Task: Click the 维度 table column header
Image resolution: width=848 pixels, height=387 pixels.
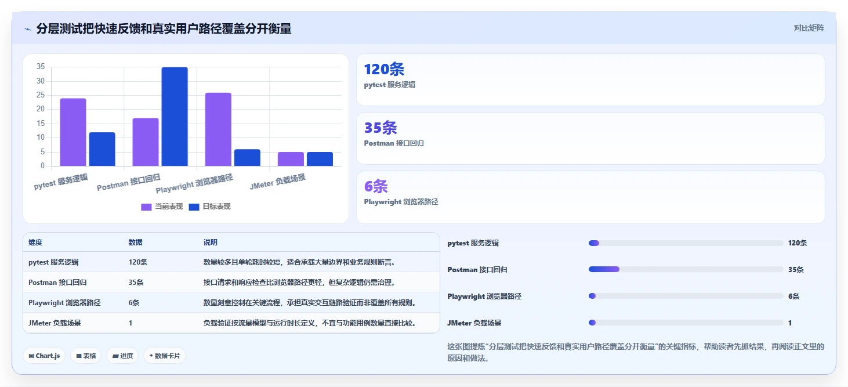Action: tap(35, 243)
